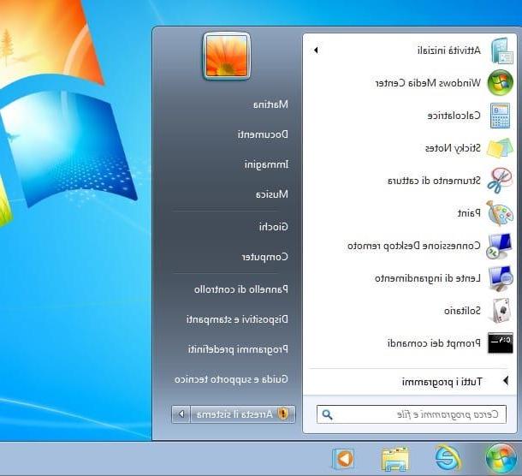Select the Strumento di cattura label
The height and width of the screenshot is (476, 522).
click(435, 181)
